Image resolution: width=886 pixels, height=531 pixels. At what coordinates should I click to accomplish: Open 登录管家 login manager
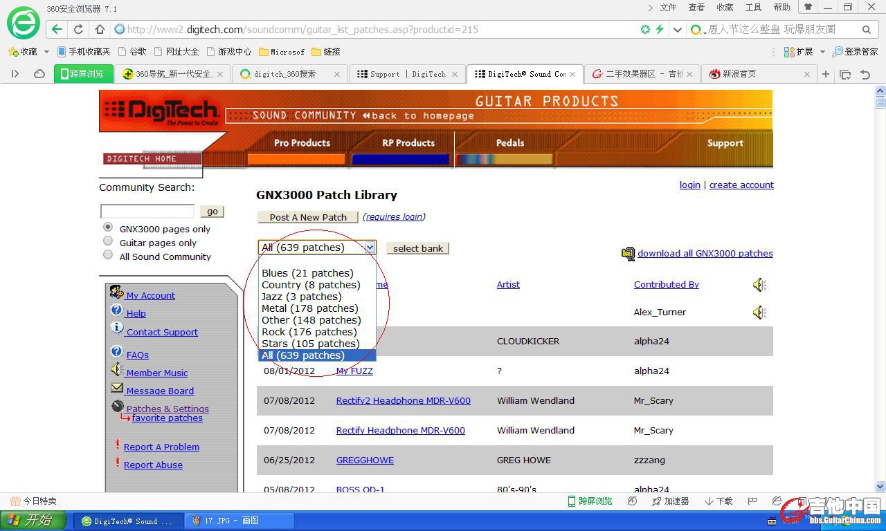point(856,52)
